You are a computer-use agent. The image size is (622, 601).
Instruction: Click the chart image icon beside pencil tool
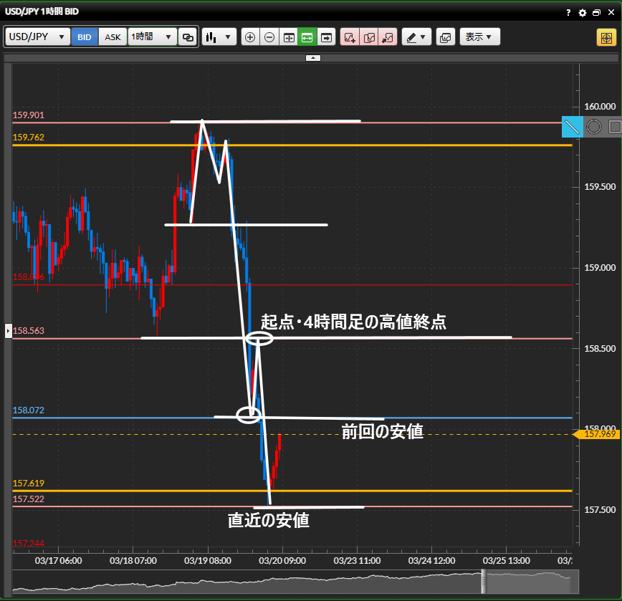445,37
